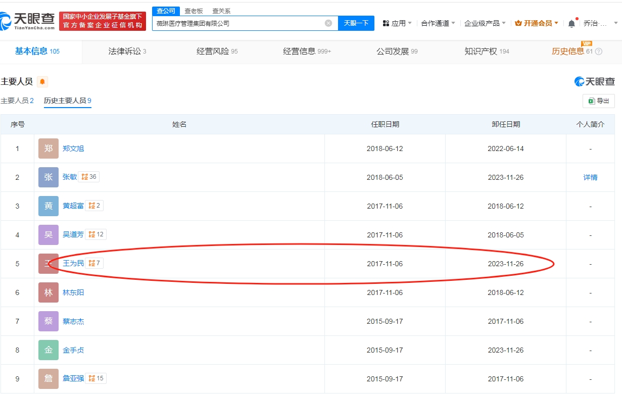The width and height of the screenshot is (622, 395).
Task: Switch to 历史信息 VIP tab
Action: (572, 52)
